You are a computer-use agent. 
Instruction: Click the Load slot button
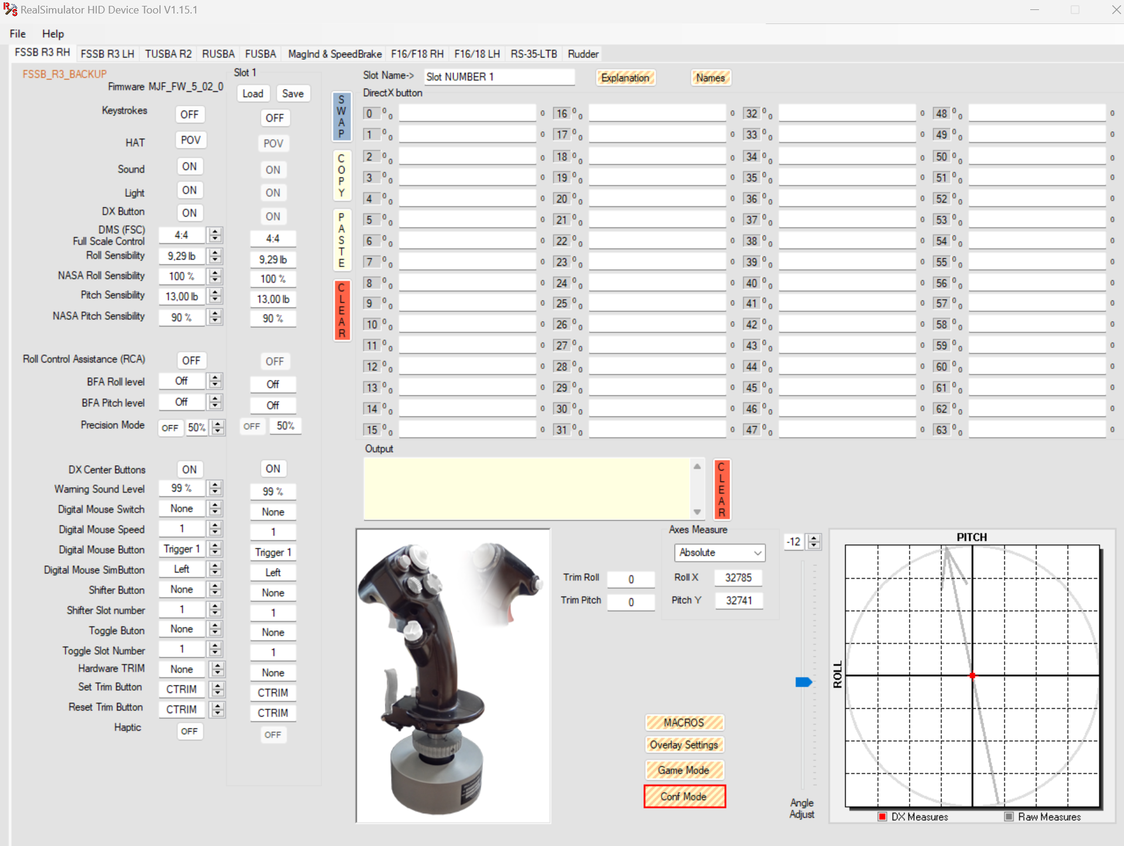point(253,94)
